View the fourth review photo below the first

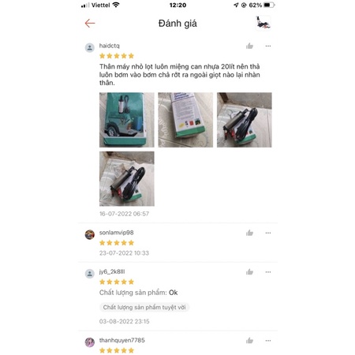point(127,179)
